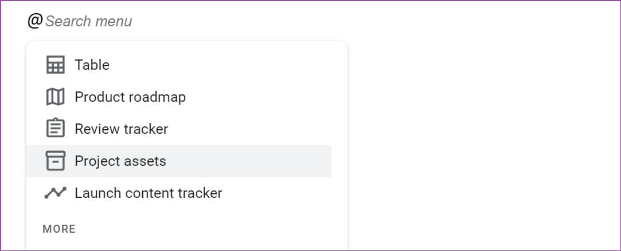The height and width of the screenshot is (251, 621).
Task: Click the MORE section header
Action: pos(59,229)
